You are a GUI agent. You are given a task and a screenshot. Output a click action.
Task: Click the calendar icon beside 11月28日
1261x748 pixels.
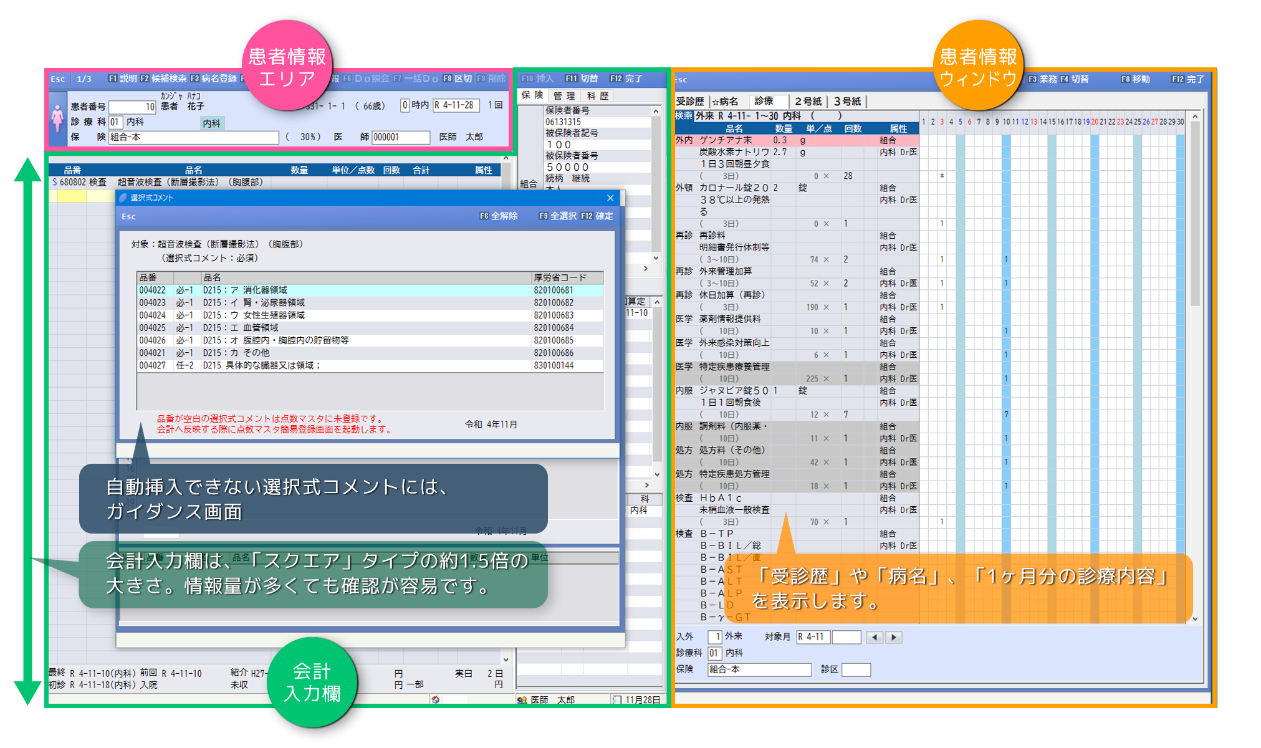(617, 700)
